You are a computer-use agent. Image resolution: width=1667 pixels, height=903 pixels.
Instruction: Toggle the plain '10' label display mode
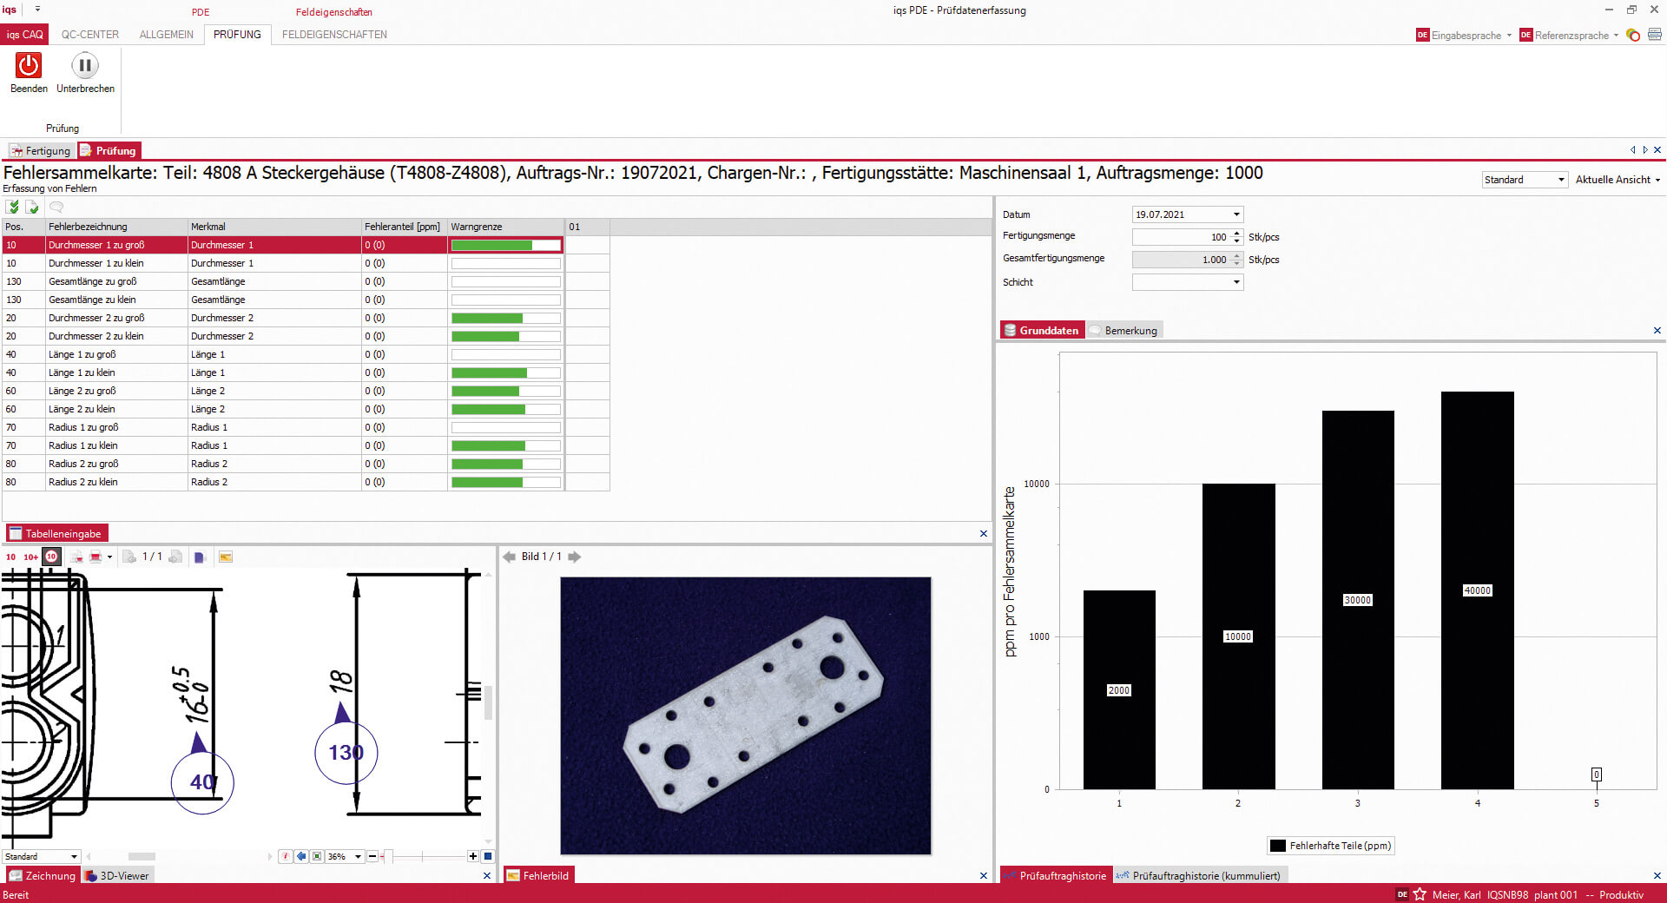coord(11,557)
